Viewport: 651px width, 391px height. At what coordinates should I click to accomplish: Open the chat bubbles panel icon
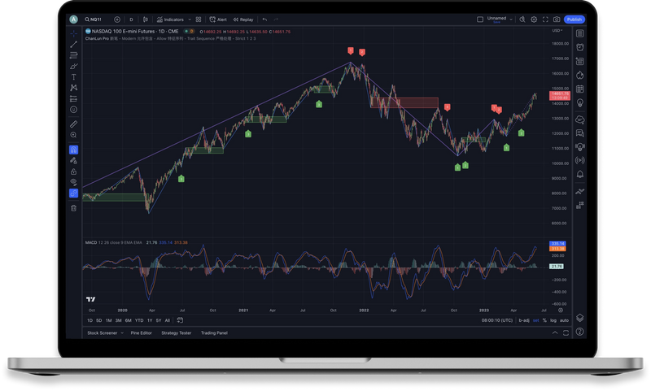580,133
